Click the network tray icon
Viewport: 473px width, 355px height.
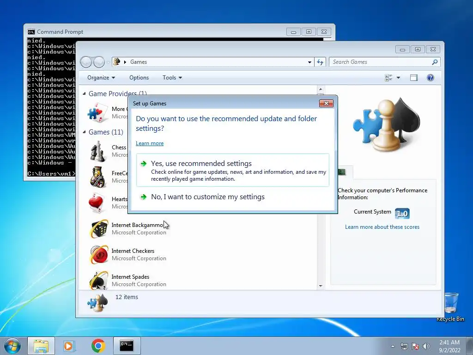pos(404,346)
